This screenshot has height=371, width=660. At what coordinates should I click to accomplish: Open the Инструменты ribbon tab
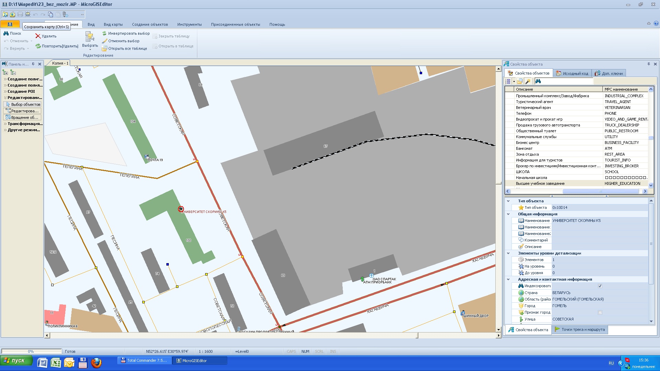[189, 24]
